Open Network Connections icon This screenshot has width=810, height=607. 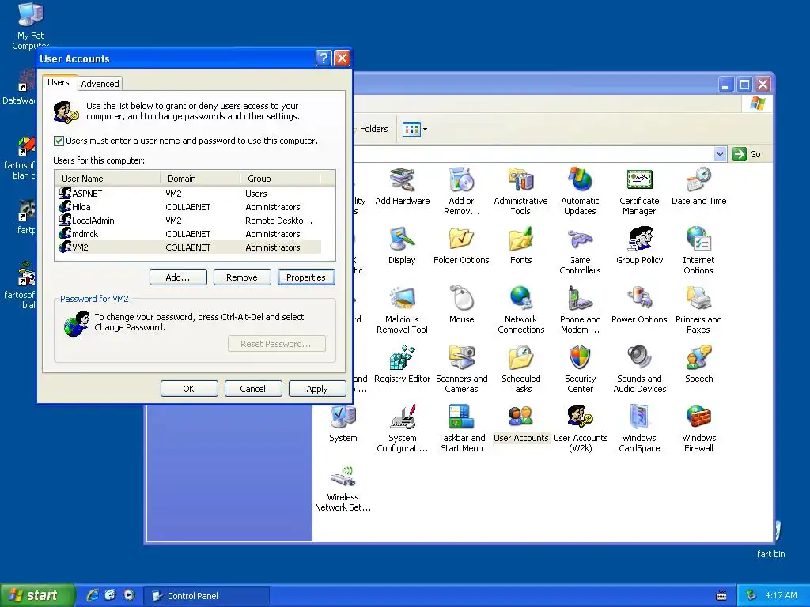(520, 309)
